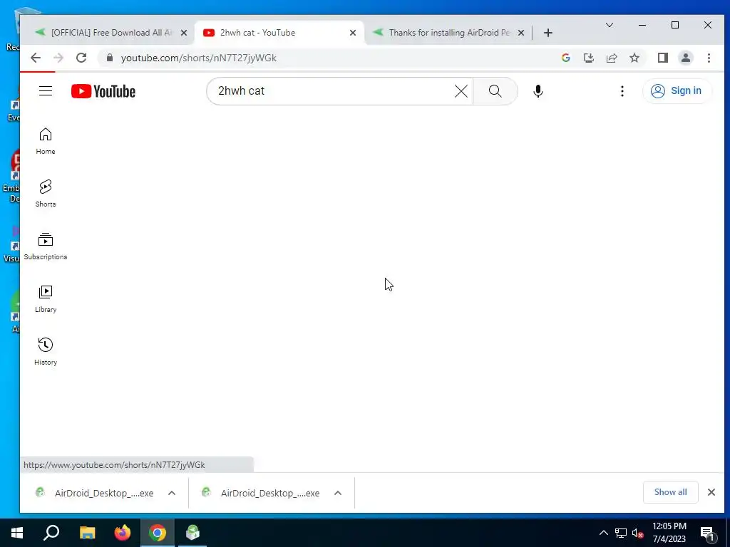Open the tab search chevron
Image resolution: width=730 pixels, height=547 pixels.
click(x=610, y=25)
